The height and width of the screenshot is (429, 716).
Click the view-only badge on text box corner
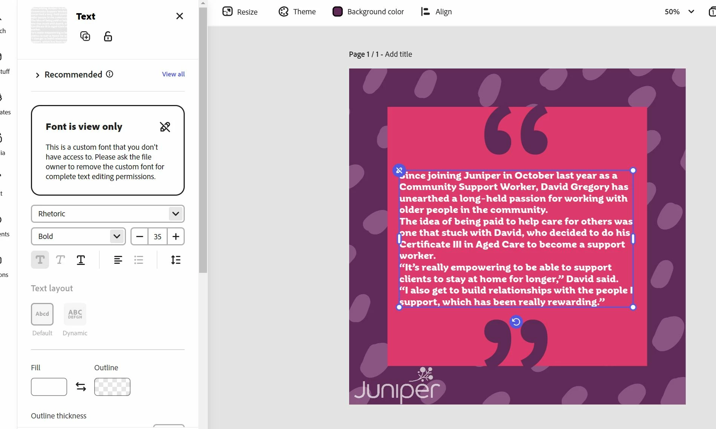399,170
